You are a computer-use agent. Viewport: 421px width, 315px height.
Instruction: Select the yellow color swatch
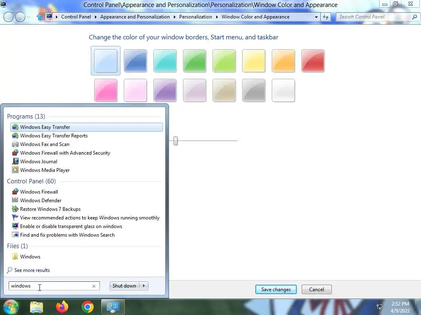click(253, 61)
